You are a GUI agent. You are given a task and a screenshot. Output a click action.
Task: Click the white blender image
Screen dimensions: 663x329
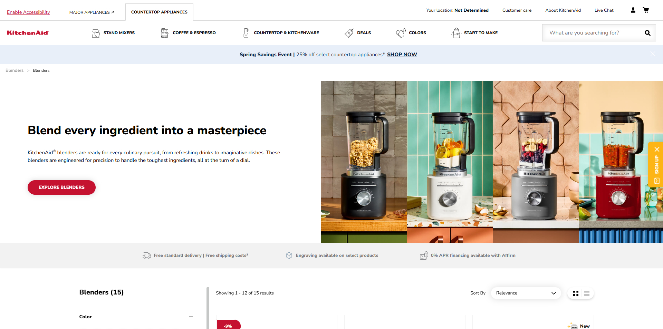point(450,162)
